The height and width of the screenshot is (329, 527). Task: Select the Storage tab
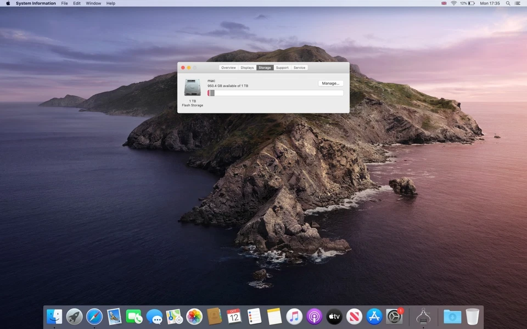(265, 68)
